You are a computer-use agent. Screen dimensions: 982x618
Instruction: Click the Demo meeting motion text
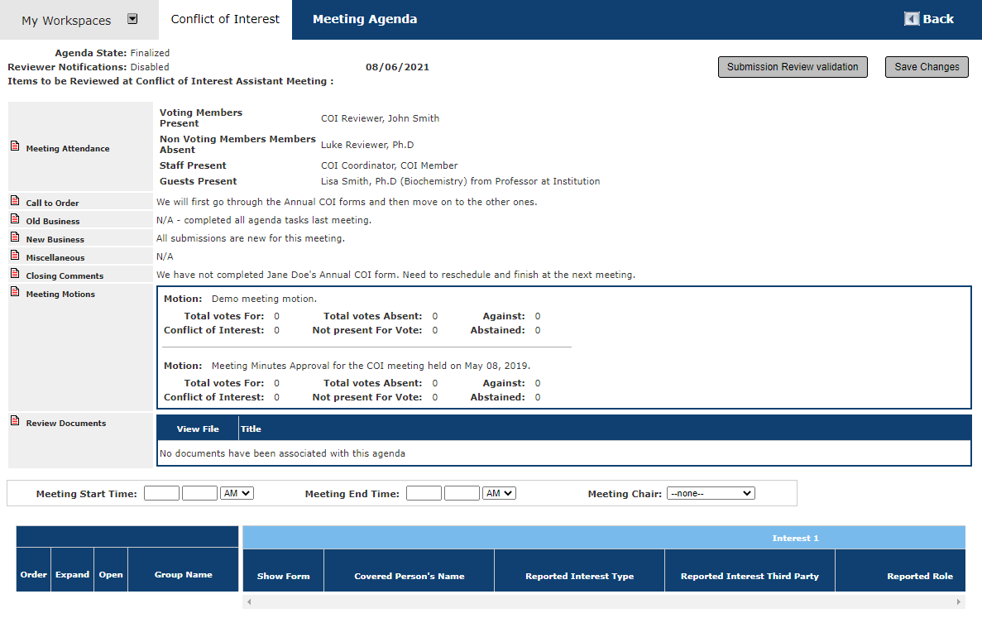264,299
